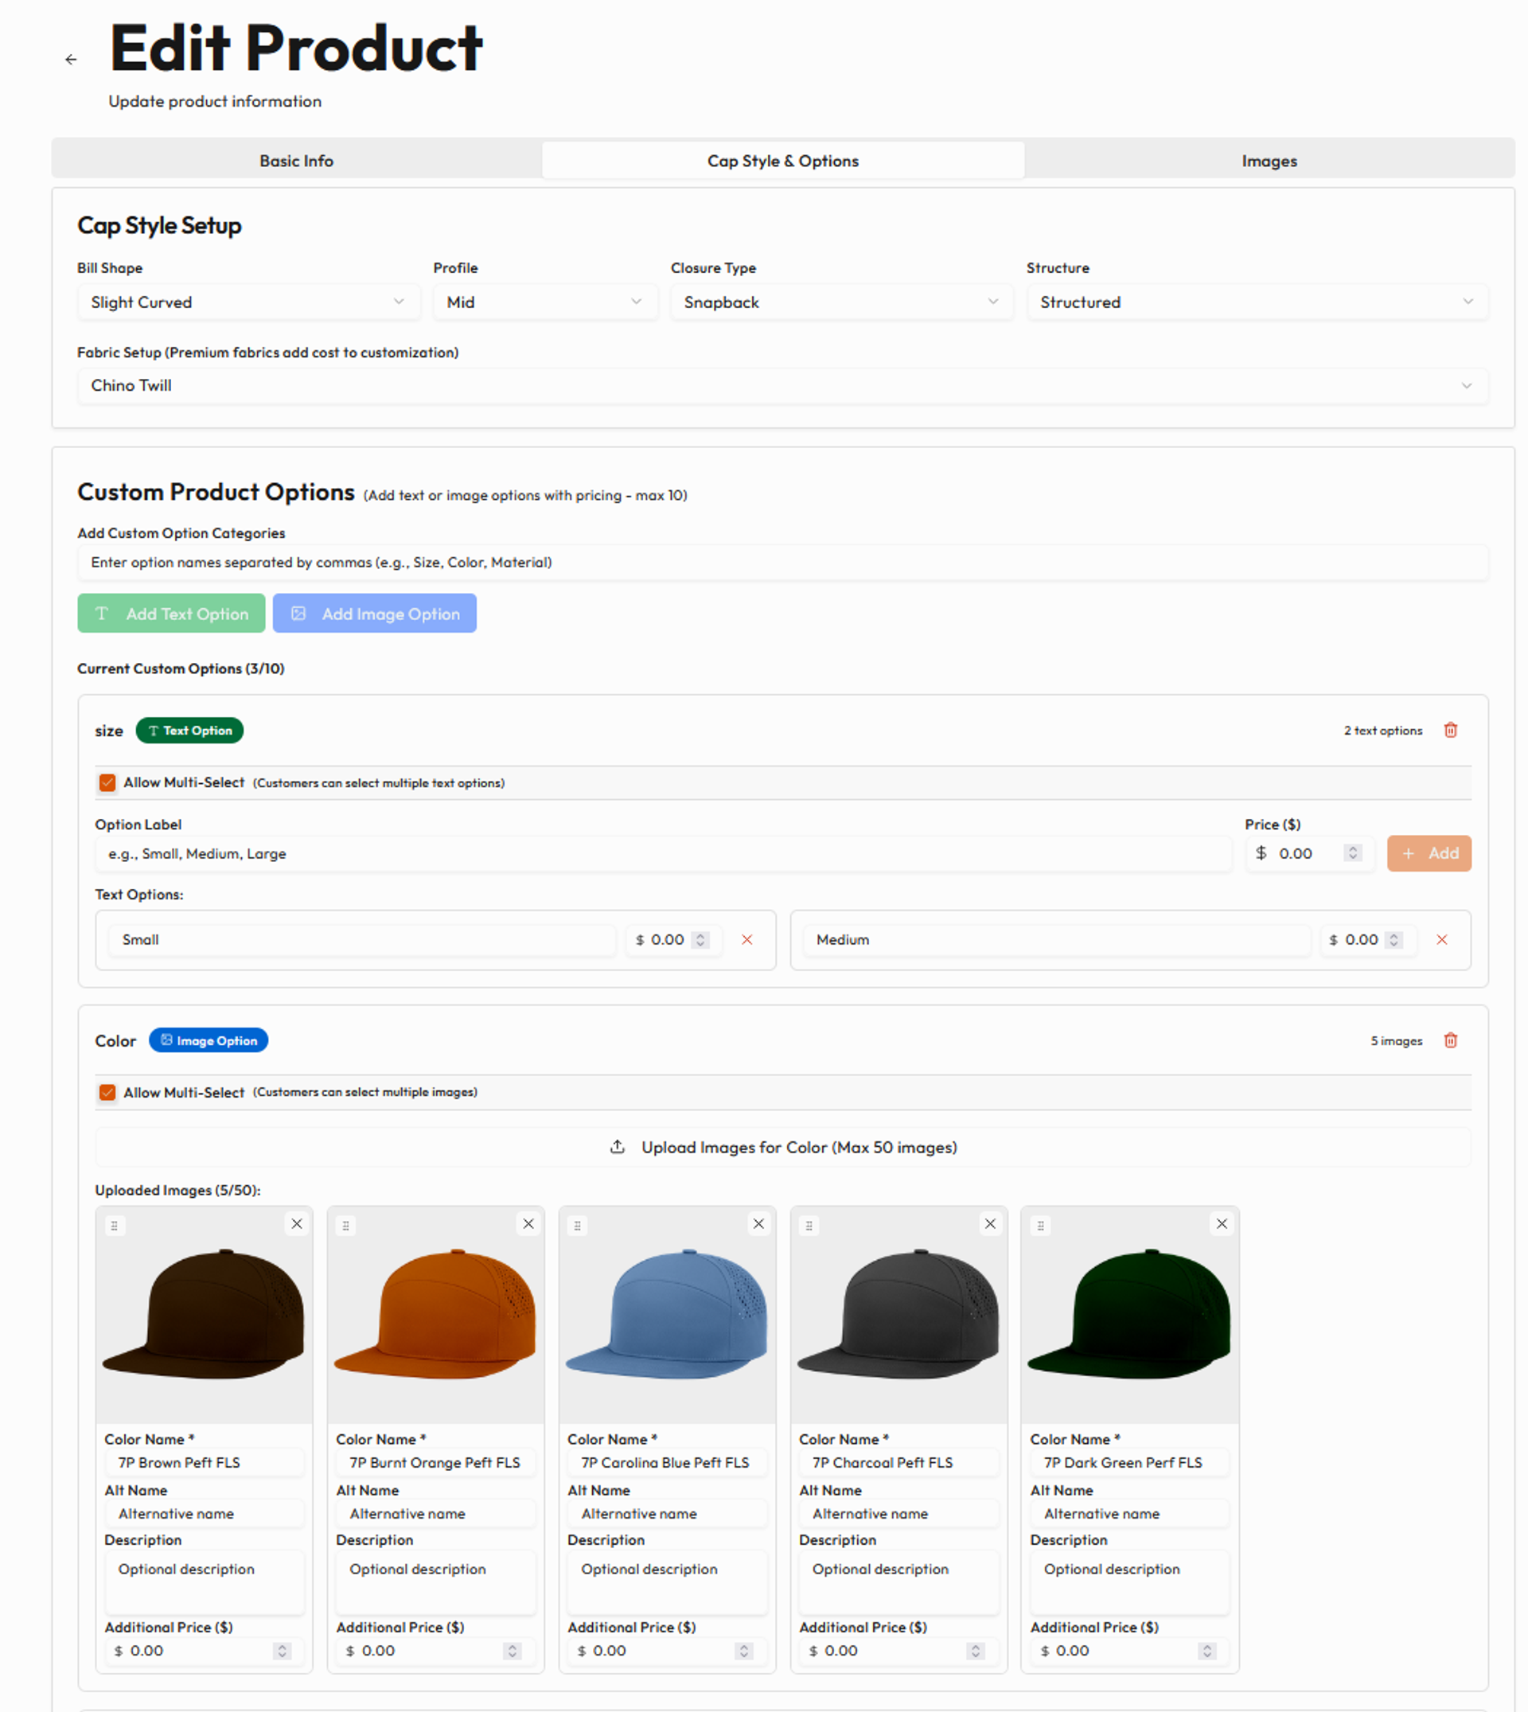Open the Bill Shape dropdown
This screenshot has width=1528, height=1712.
[x=248, y=302]
